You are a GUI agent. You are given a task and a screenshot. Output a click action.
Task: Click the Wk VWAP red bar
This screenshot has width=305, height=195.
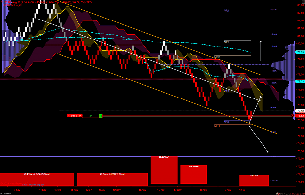point(194,175)
